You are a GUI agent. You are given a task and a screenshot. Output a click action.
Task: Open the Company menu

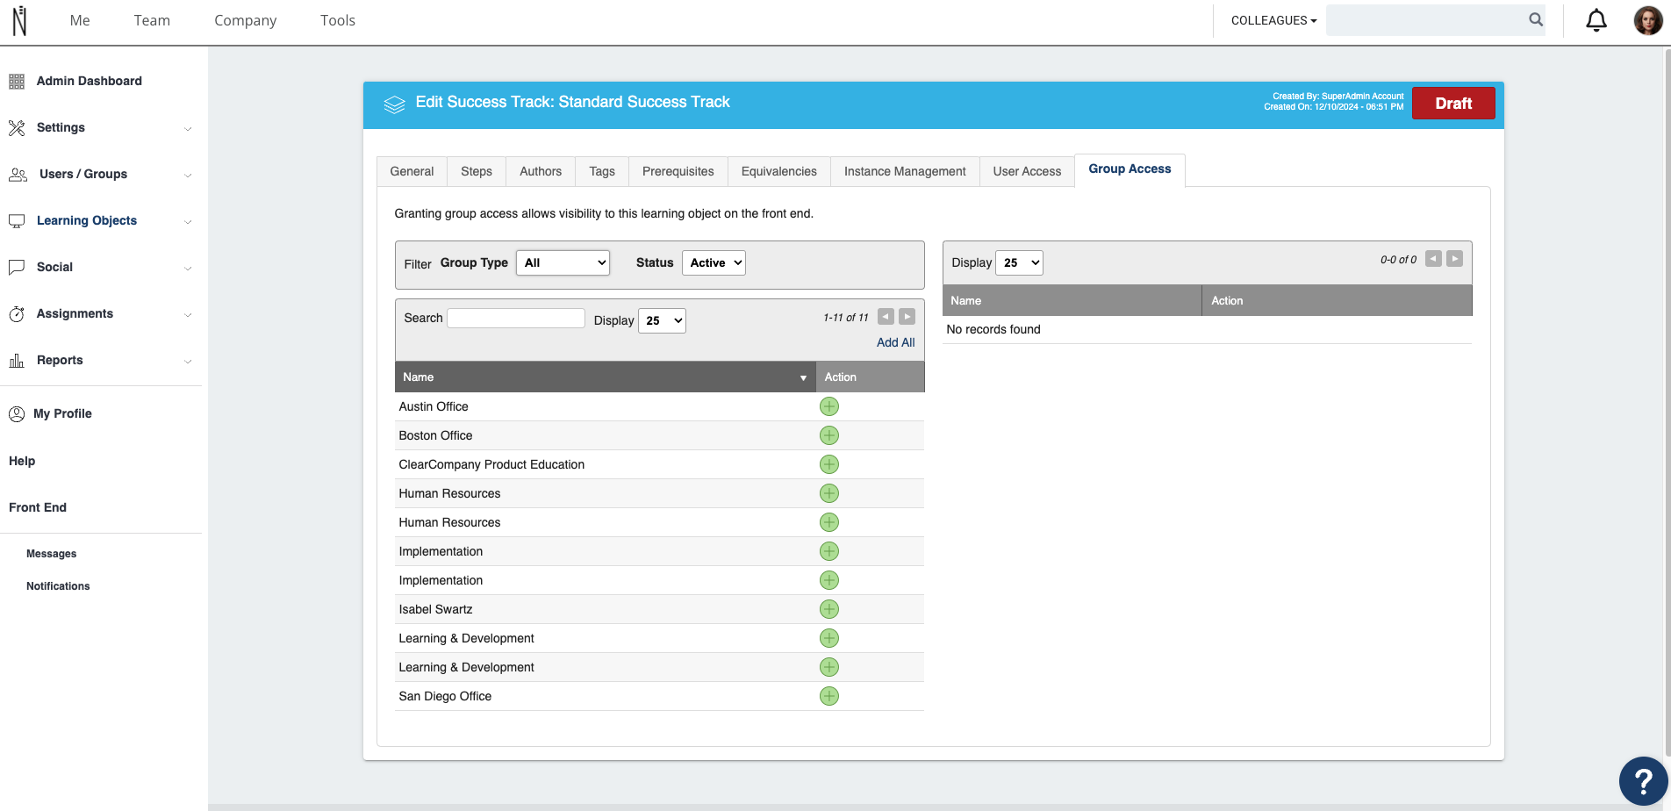245,20
